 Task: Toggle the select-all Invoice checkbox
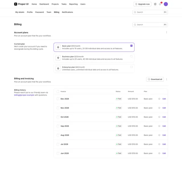[58, 91]
